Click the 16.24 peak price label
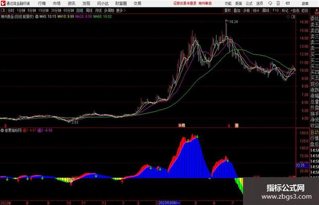 (x=233, y=22)
